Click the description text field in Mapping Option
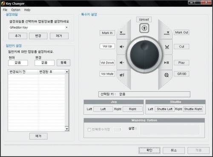Image resolution: width=213 pixels, height=157 pixels. coord(170,130)
